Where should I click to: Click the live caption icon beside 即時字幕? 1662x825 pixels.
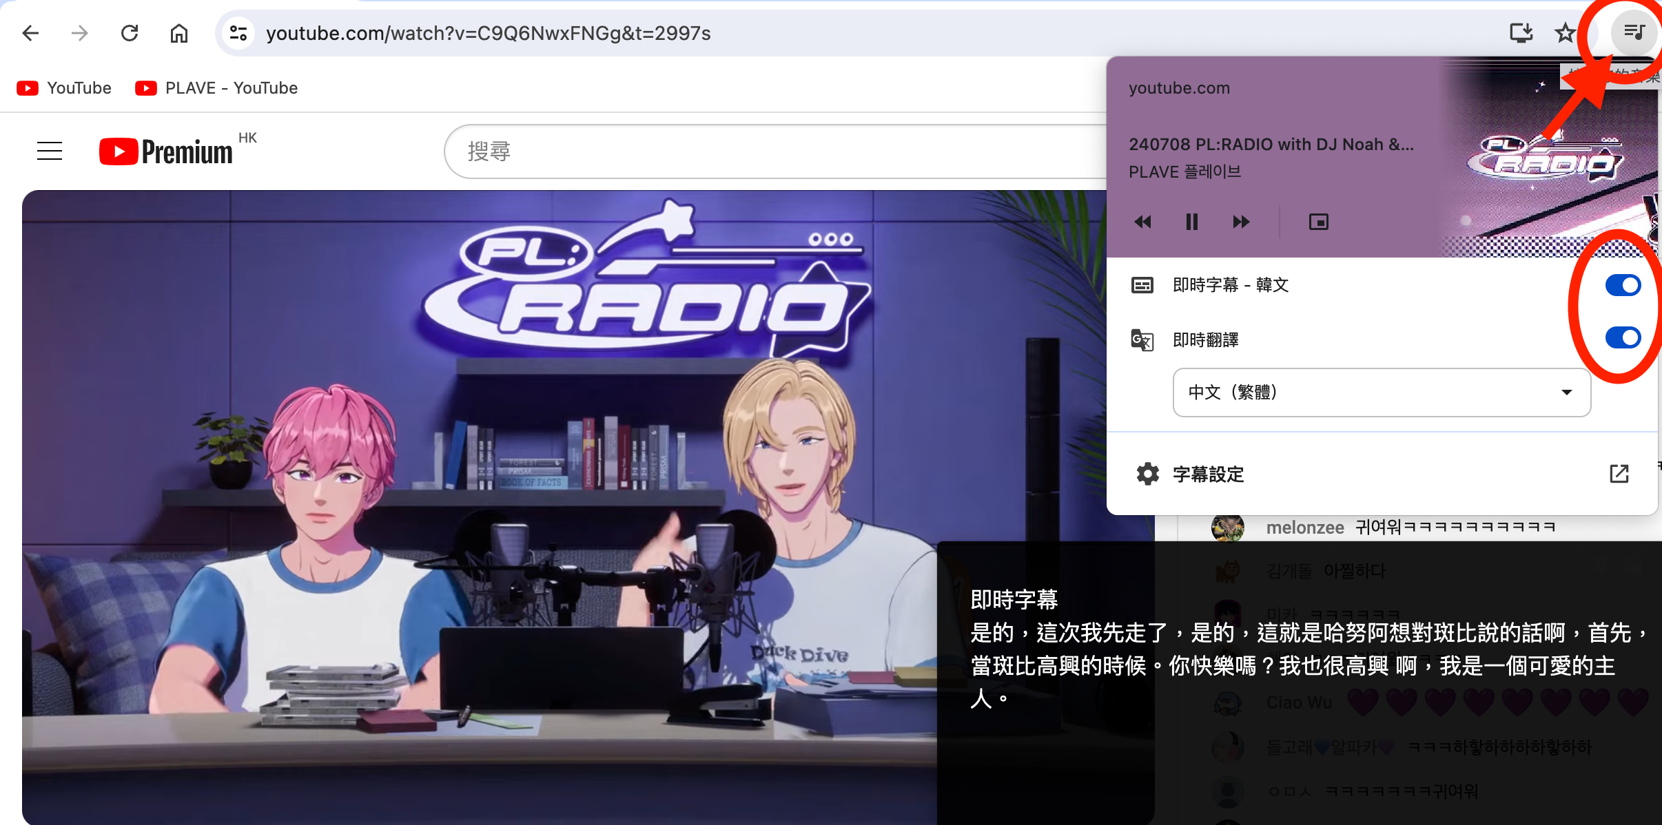click(1142, 285)
